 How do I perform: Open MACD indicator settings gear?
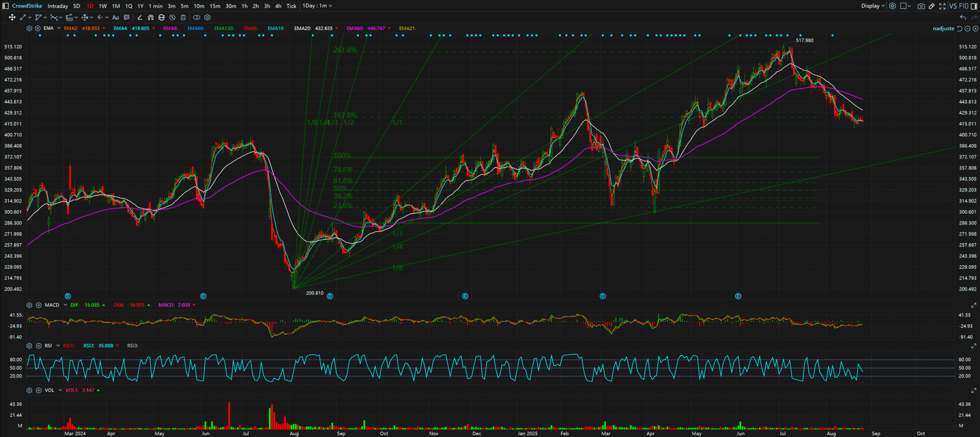[29, 305]
